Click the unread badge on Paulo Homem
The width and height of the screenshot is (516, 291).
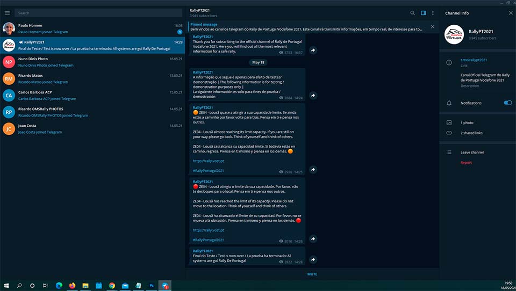tap(180, 32)
